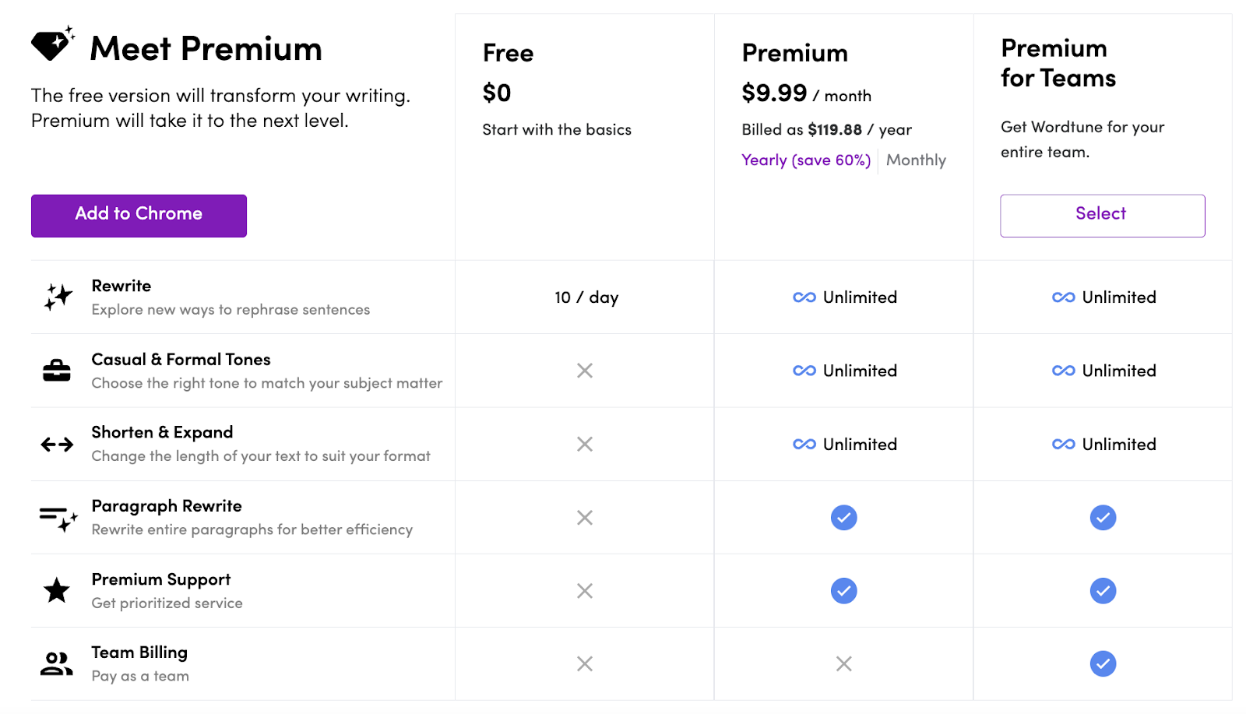The height and width of the screenshot is (714, 1246).
Task: Click Paragraph Rewrite checkmark under Premium
Action: click(x=843, y=518)
